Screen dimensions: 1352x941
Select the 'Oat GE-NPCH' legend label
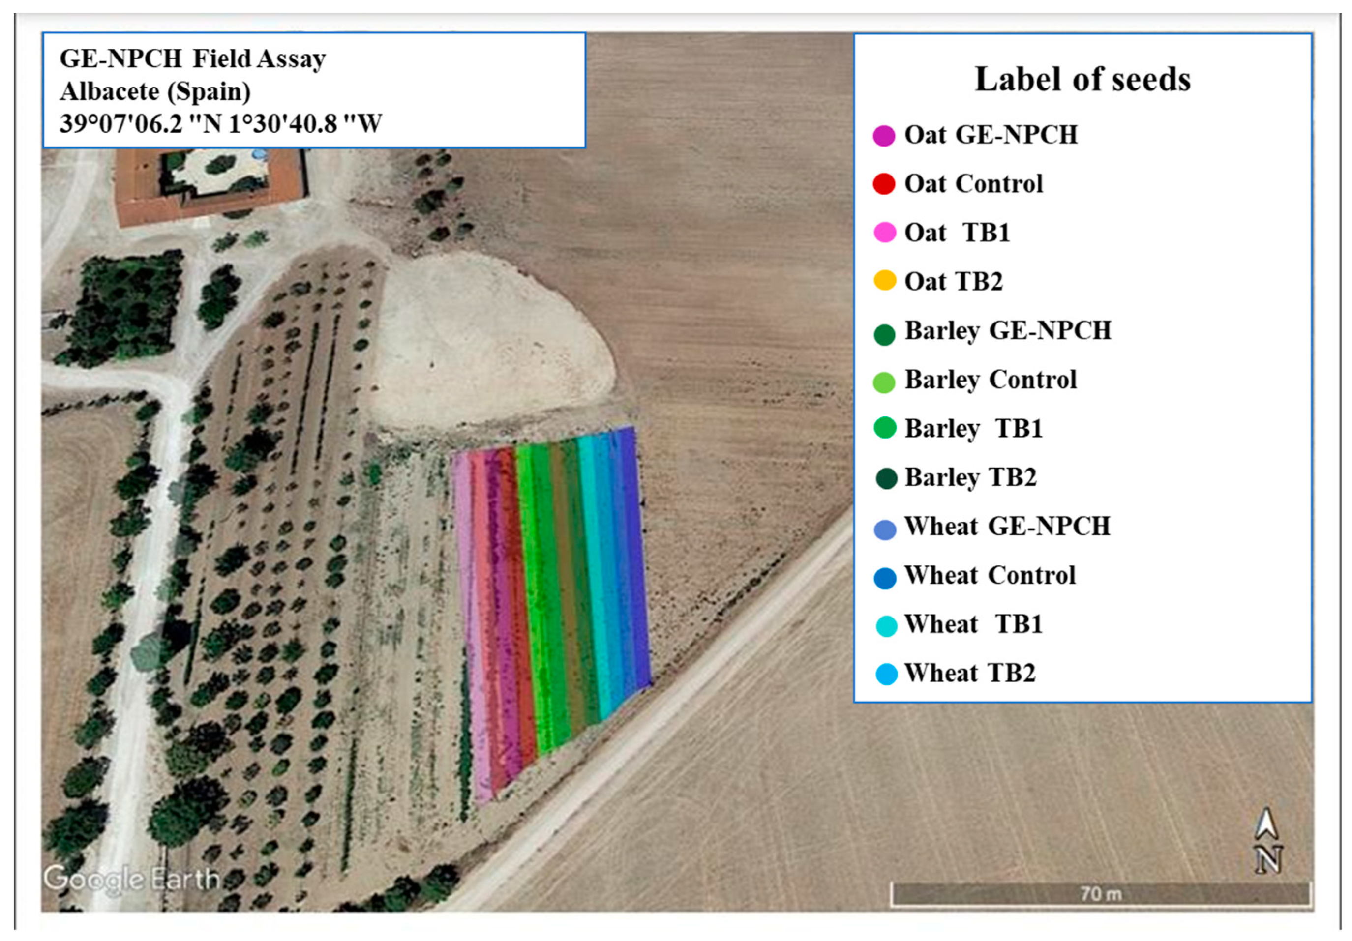(991, 135)
